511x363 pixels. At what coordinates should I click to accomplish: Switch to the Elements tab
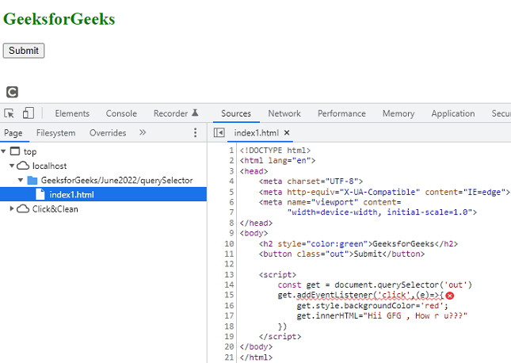(x=72, y=113)
